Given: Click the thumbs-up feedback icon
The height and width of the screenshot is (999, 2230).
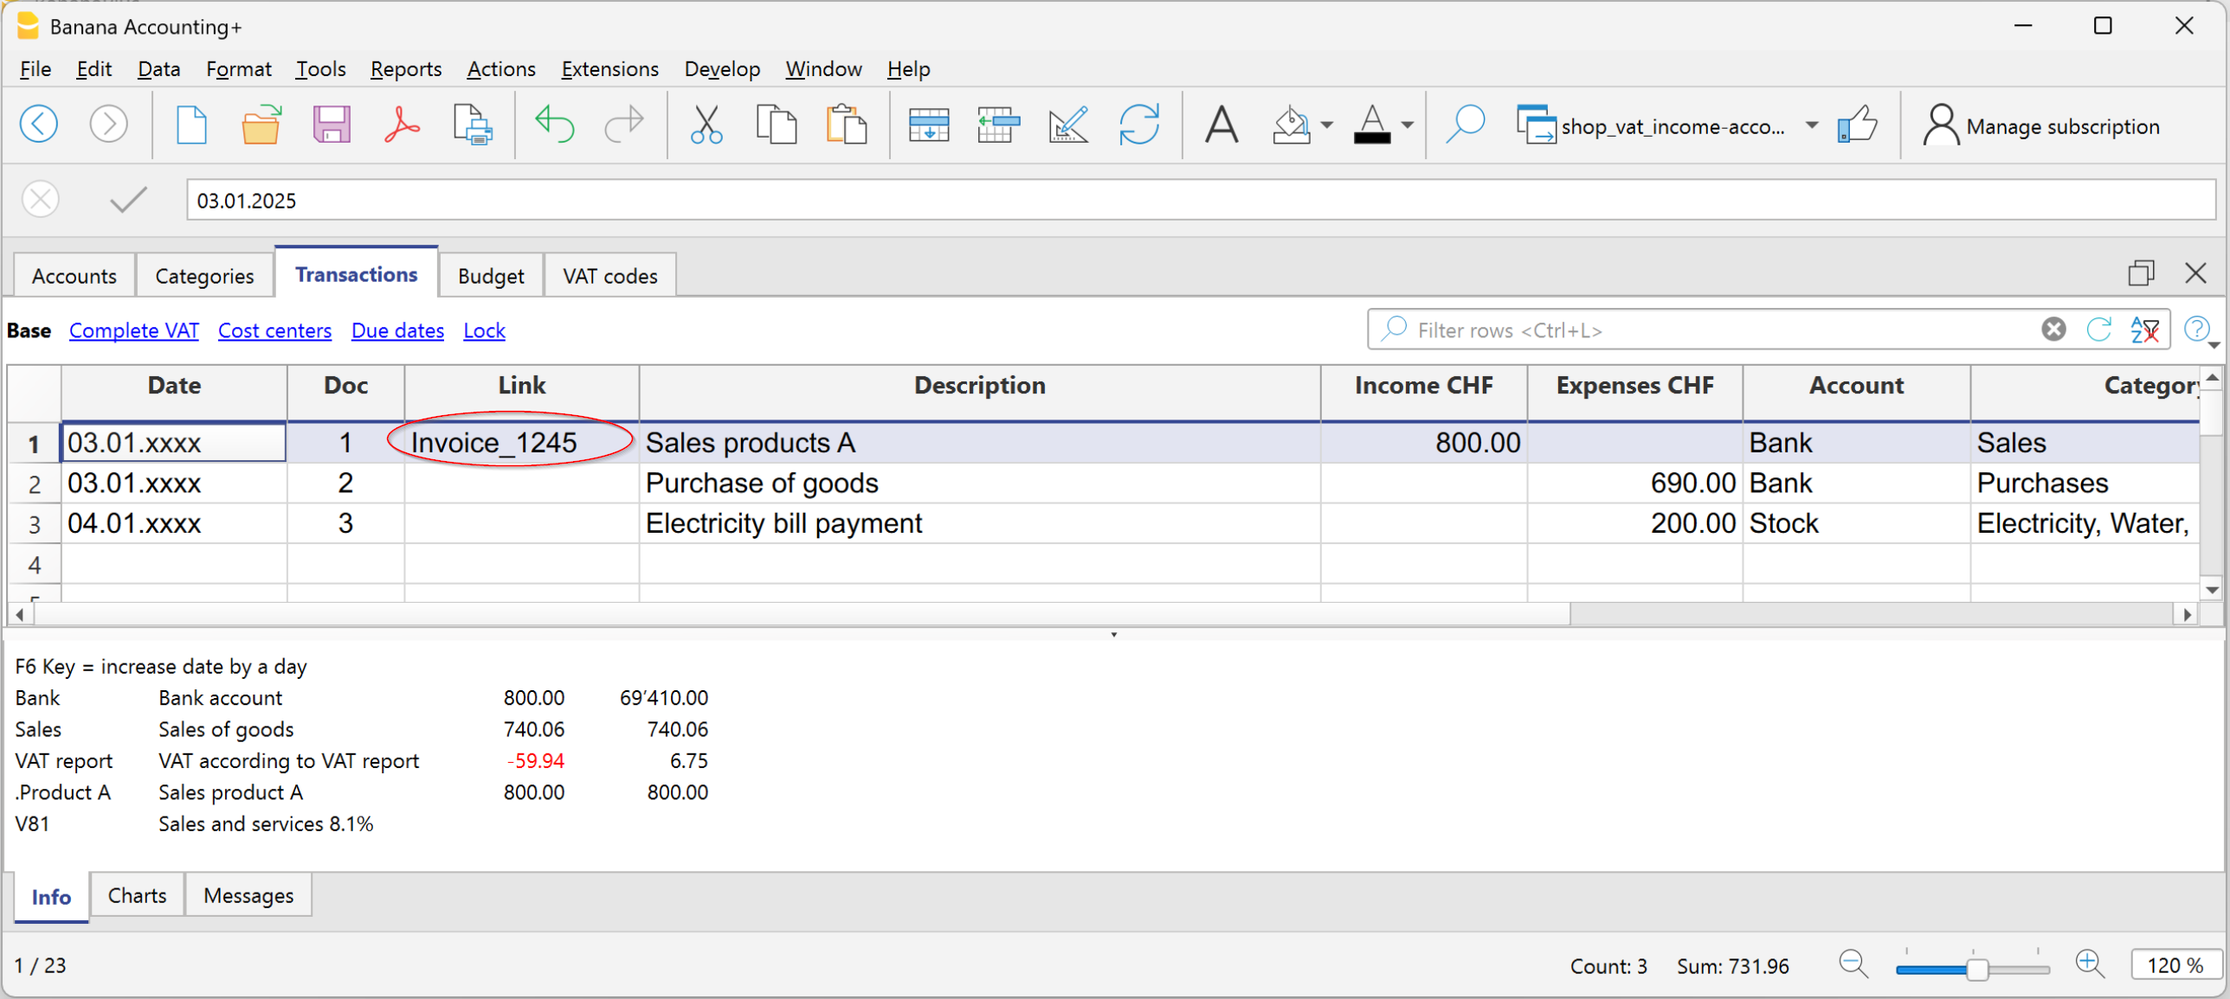Looking at the screenshot, I should coord(1857,125).
